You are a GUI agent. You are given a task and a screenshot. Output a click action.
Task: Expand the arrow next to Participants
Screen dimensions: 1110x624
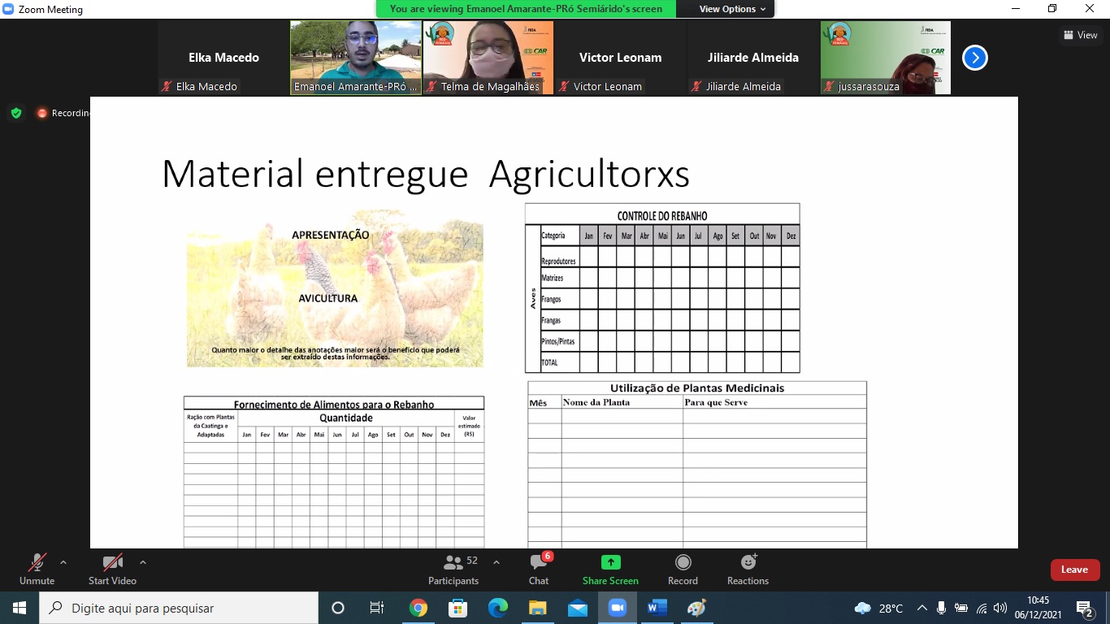coord(496,562)
